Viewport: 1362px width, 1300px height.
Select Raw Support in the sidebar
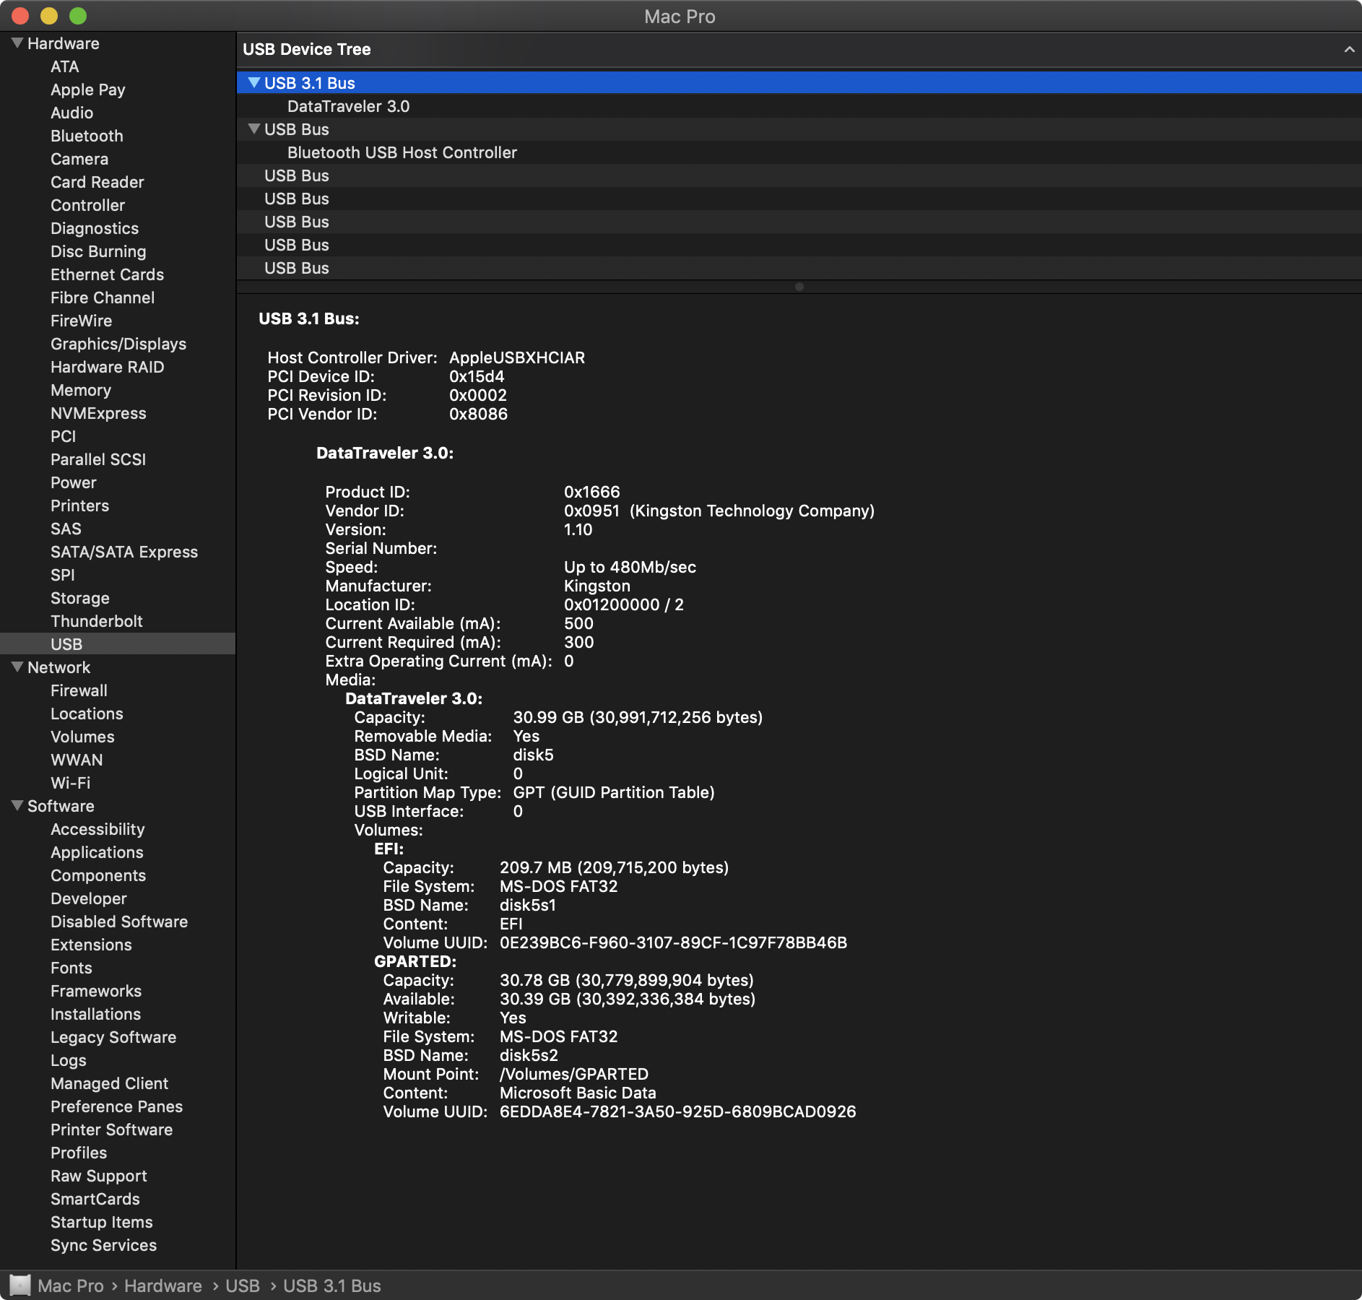[98, 1176]
